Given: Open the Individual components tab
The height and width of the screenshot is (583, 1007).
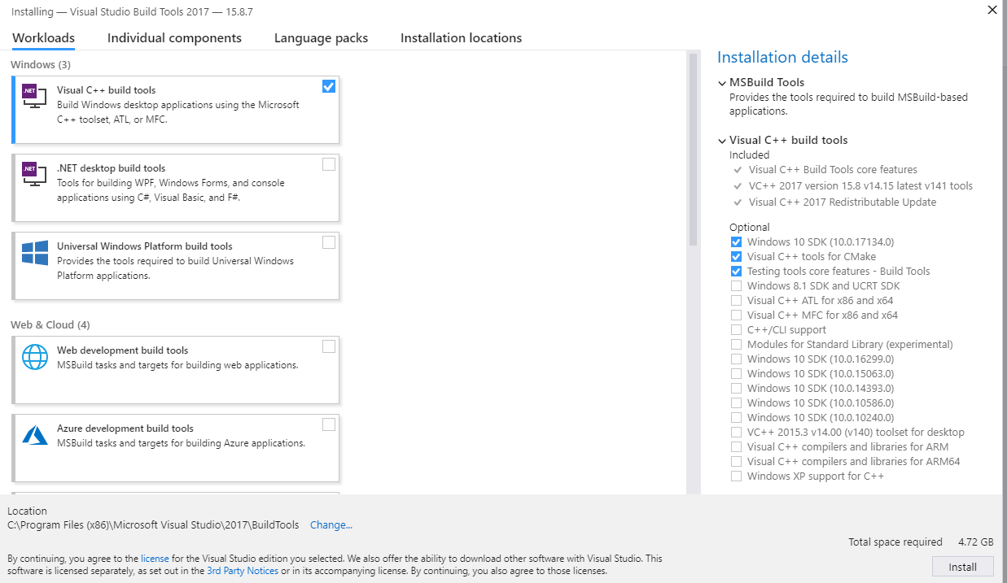Looking at the screenshot, I should point(174,38).
